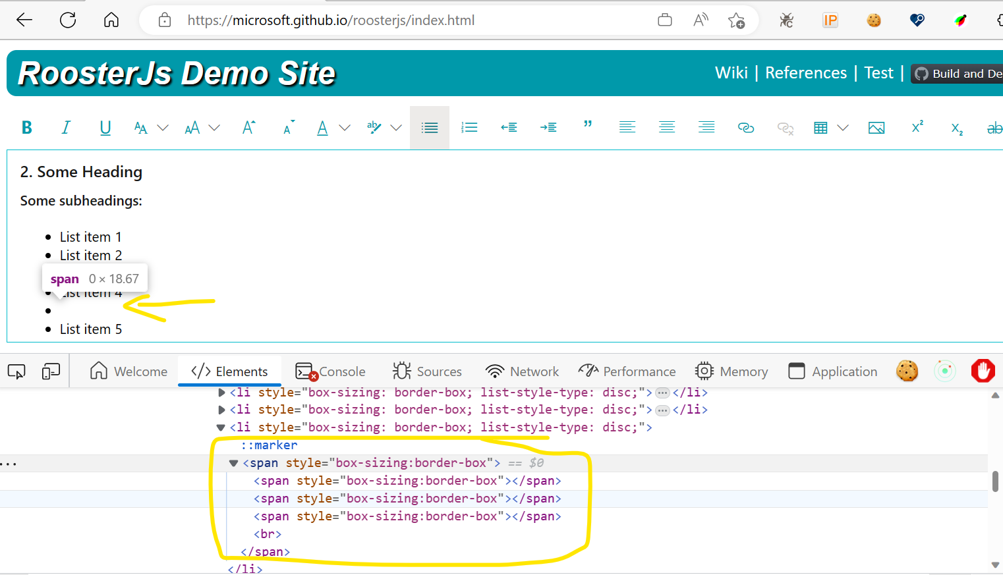Screen dimensions: 1003x575
Task: Apply subscript formatting
Action: pos(956,127)
